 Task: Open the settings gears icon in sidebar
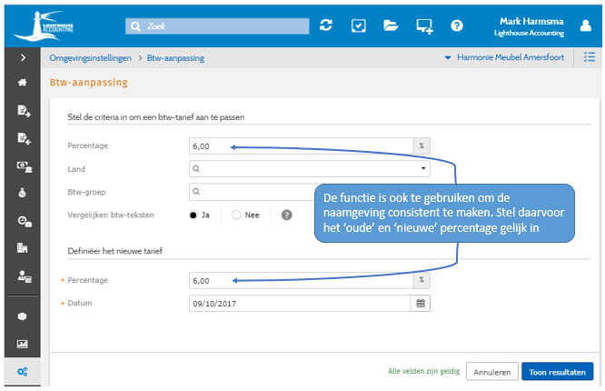tap(23, 371)
